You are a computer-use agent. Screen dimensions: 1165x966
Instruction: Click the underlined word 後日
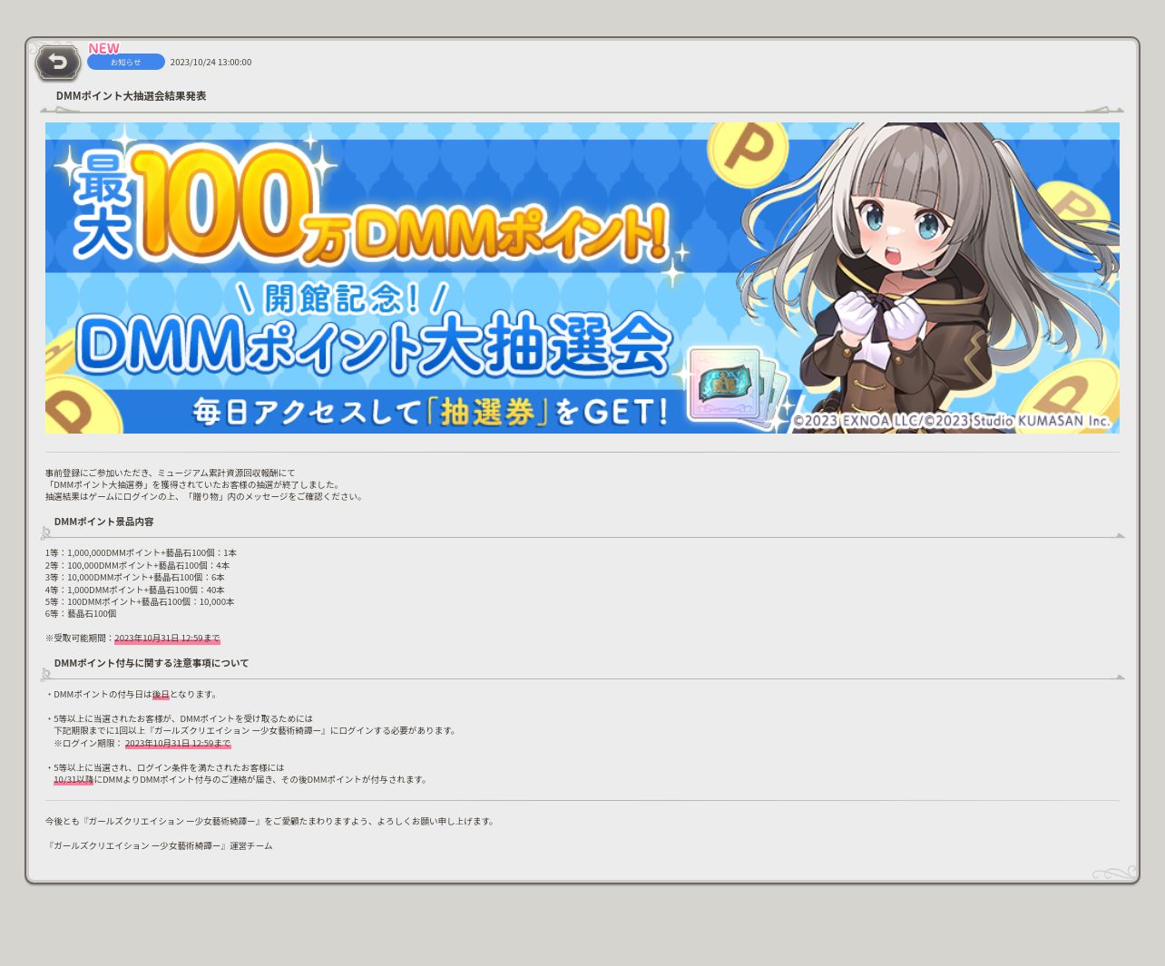coord(161,695)
